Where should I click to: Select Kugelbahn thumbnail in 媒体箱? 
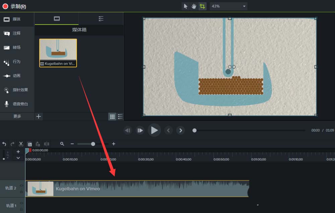coord(58,53)
